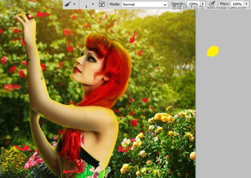Image resolution: width=251 pixels, height=178 pixels.
Task: Click the Opacity value field
Action: click(x=193, y=4)
